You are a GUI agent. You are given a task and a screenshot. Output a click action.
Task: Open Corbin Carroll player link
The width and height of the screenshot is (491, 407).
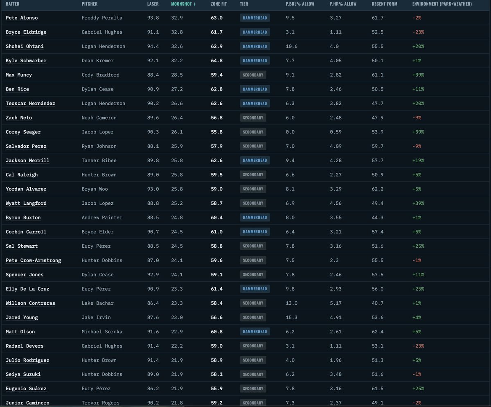click(x=26, y=232)
